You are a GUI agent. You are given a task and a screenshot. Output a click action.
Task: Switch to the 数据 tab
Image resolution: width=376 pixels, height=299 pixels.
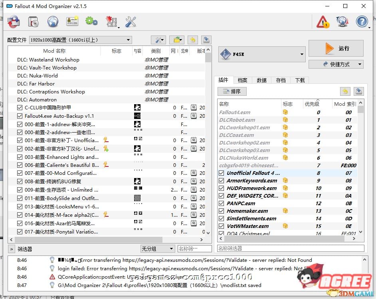click(x=261, y=80)
